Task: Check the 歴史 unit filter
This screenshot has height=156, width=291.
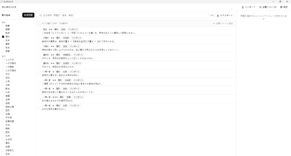Action: click(3, 132)
